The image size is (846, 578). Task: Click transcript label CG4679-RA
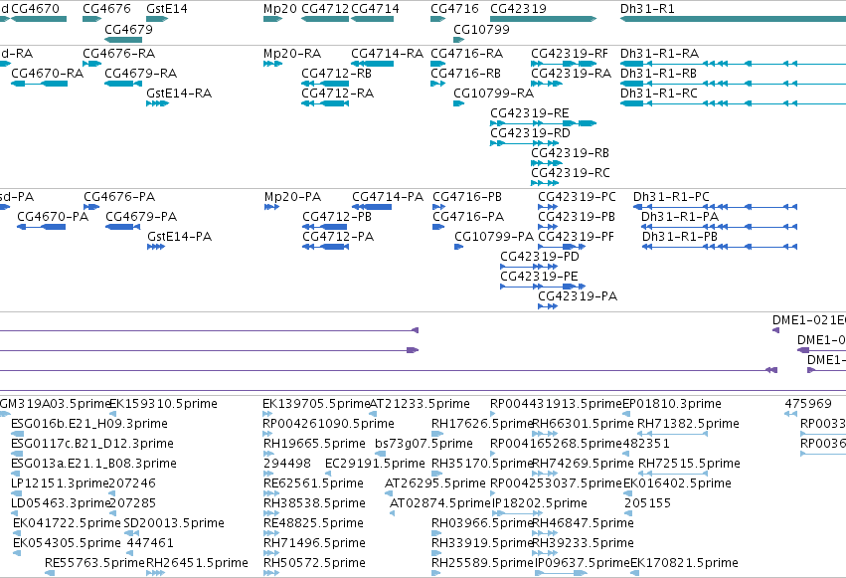[x=140, y=73]
